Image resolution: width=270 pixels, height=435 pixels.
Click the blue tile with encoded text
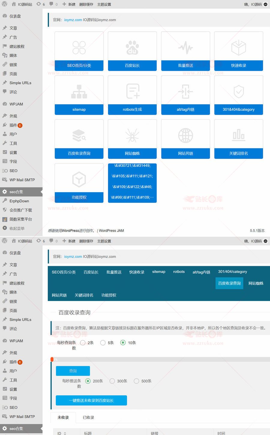[x=132, y=183]
